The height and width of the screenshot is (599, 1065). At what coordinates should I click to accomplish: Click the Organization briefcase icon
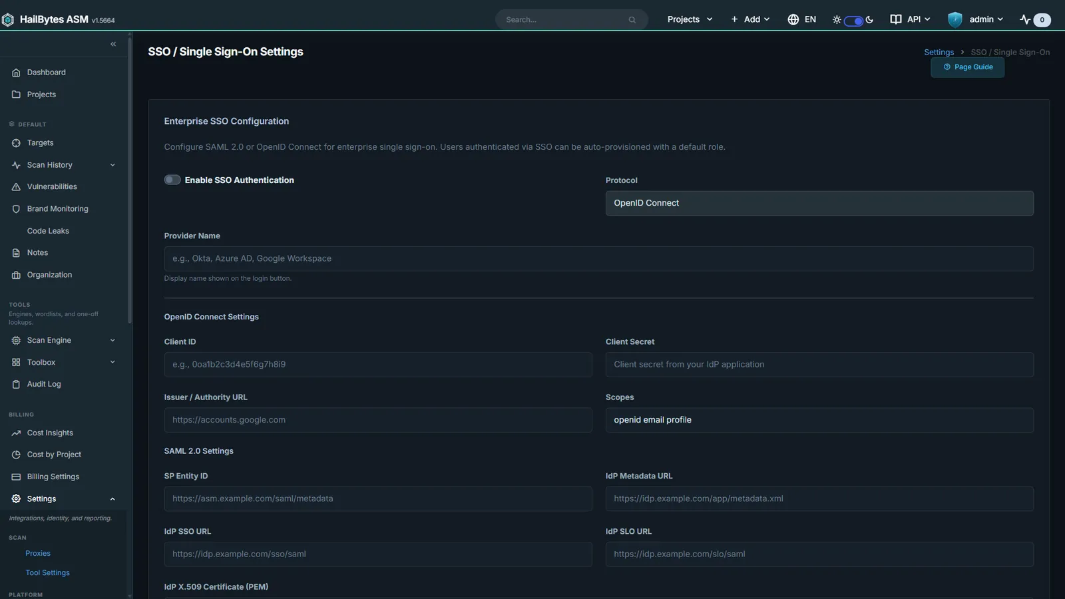(x=16, y=275)
